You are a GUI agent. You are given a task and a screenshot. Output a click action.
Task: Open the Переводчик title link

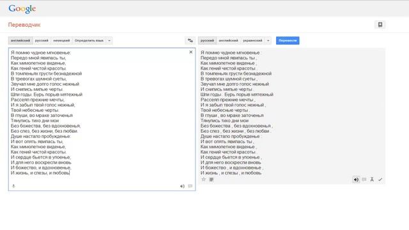click(24, 25)
